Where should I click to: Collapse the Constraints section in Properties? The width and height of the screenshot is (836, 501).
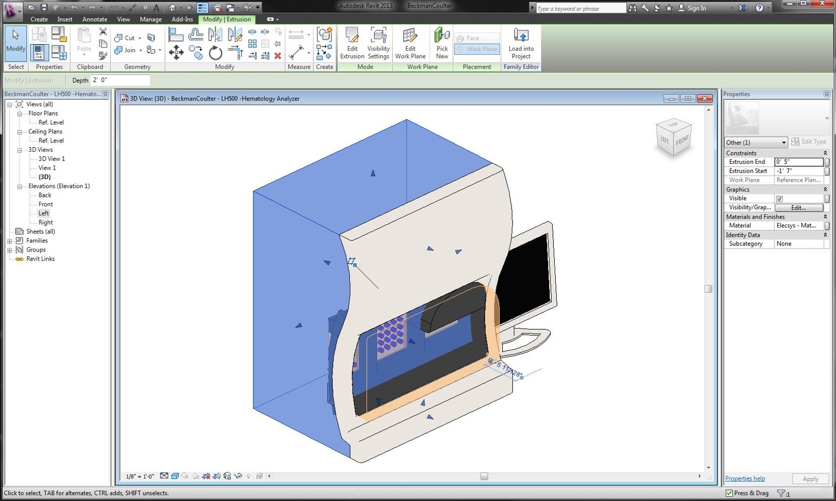(825, 153)
